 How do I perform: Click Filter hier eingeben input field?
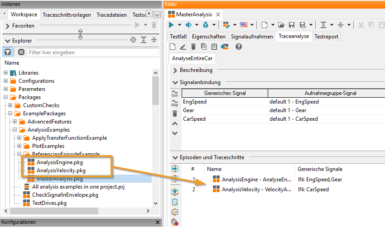point(93,52)
